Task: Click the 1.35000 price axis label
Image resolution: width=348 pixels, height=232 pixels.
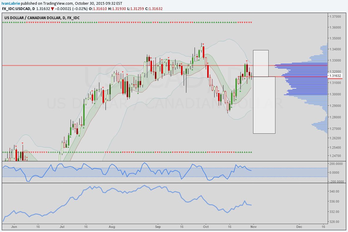Action: (335, 38)
